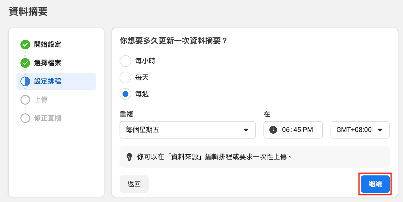Click the 上傳 step label
403x202 pixels.
click(41, 100)
